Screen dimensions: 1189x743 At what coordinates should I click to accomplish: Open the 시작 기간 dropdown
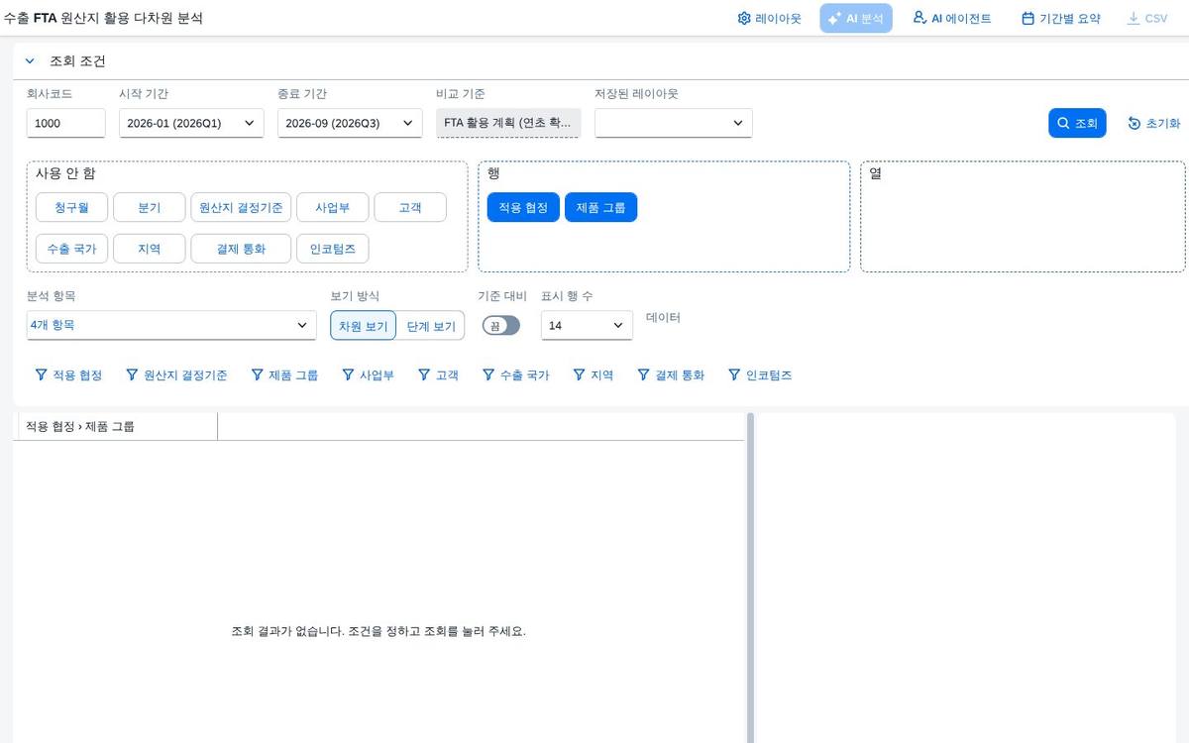[x=191, y=123]
